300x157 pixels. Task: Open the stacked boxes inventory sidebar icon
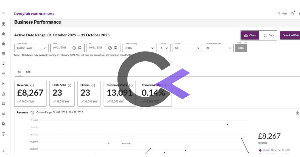pos(3,64)
